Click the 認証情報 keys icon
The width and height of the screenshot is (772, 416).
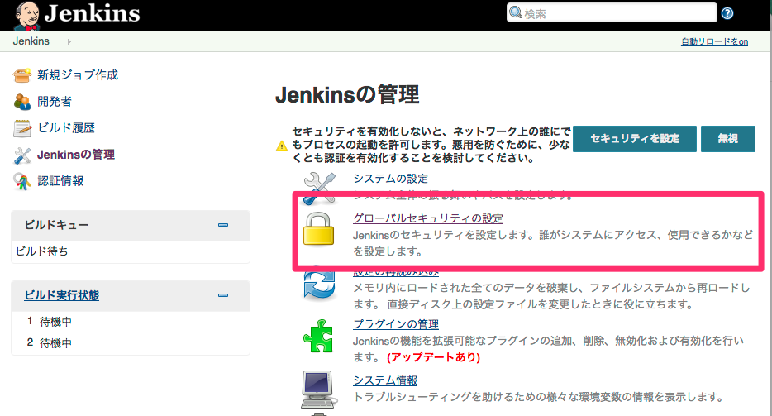point(21,181)
